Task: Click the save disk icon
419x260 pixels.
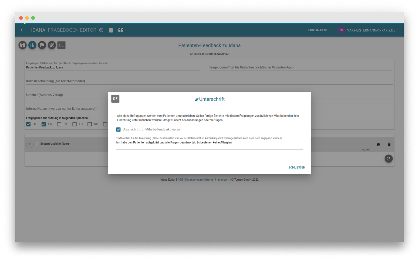Action: pos(22,45)
